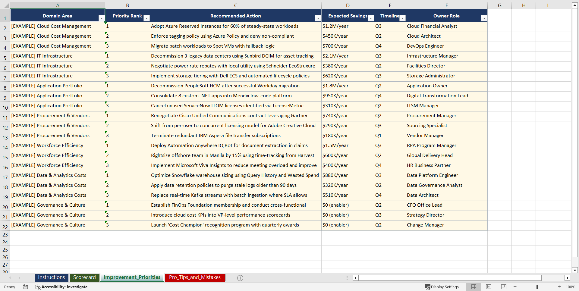The height and width of the screenshot is (291, 579).
Task: Toggle Page Layout view
Action: [x=489, y=287]
